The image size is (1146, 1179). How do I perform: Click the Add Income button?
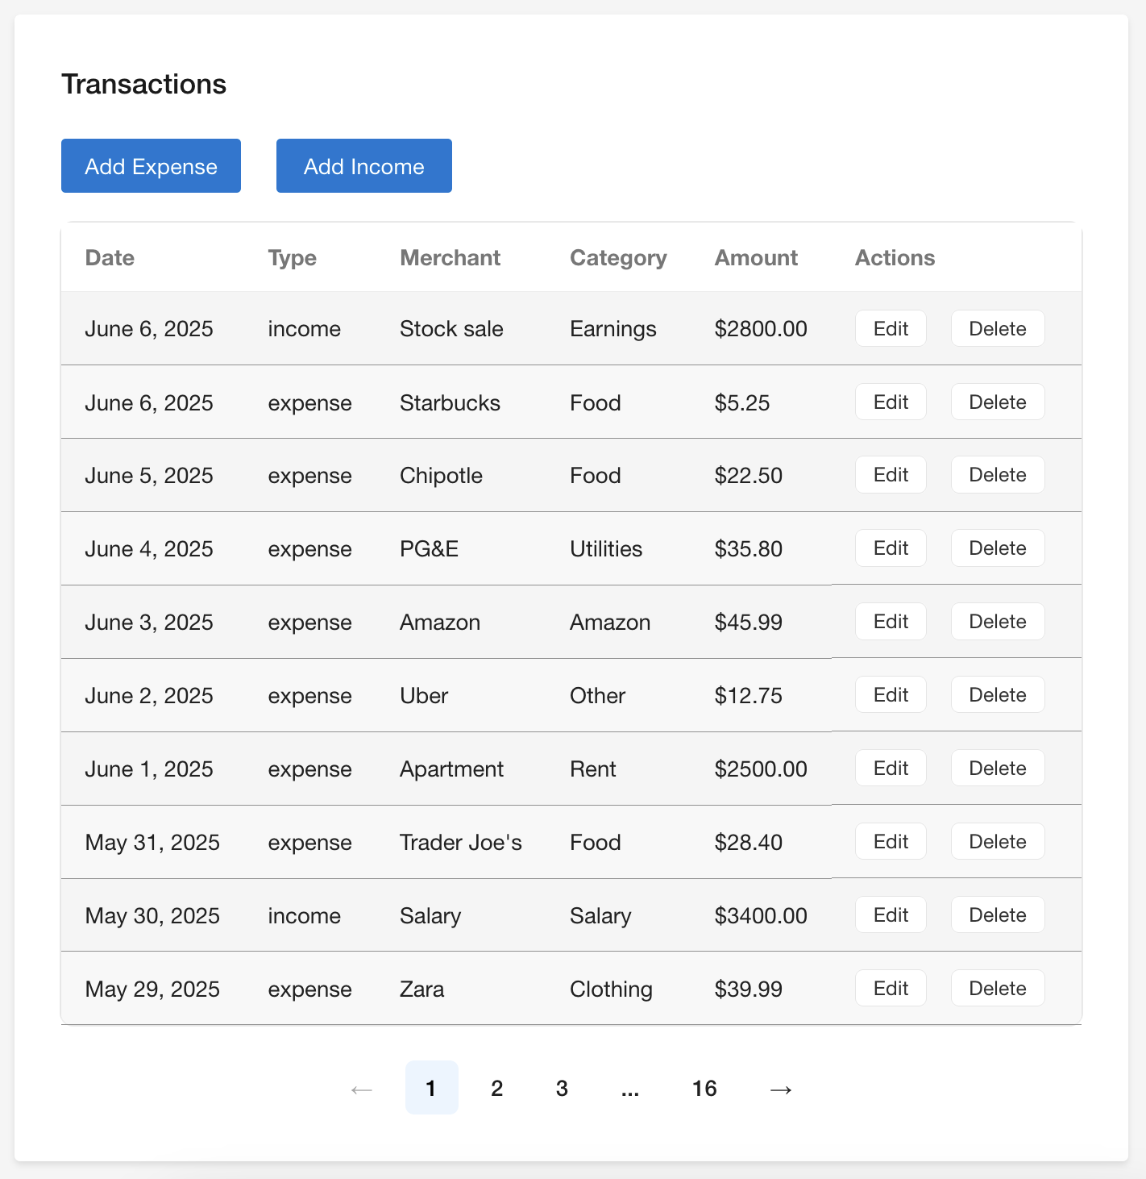364,166
